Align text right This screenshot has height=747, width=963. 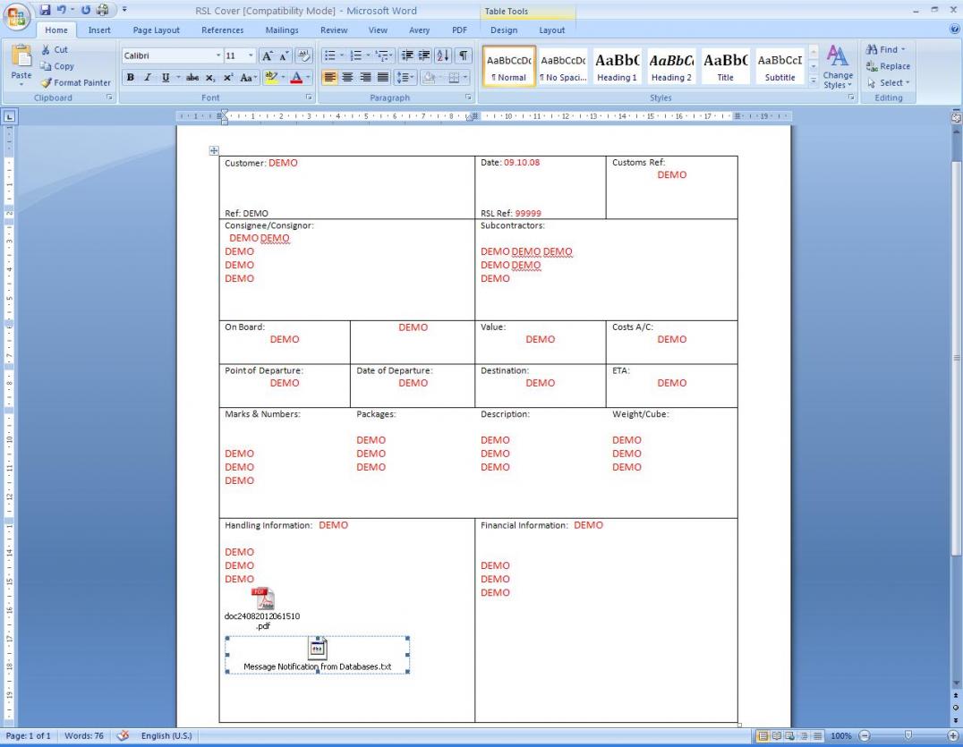tap(365, 77)
